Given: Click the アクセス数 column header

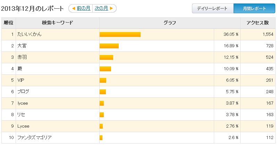Looking at the screenshot, I should tap(258, 23).
